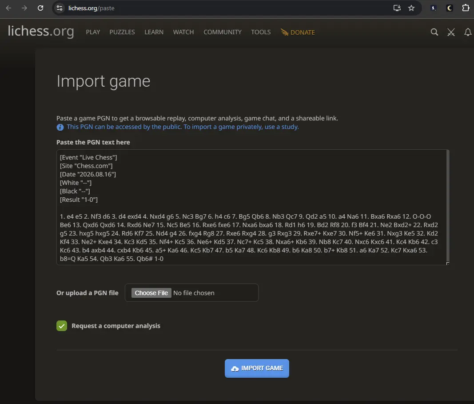Open the PLAY menu
The width and height of the screenshot is (474, 404).
click(x=93, y=32)
